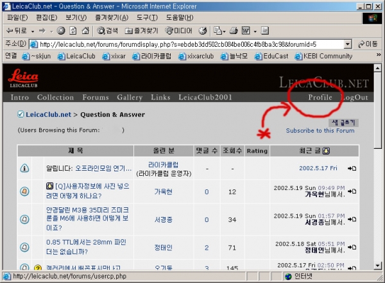Screen dimensions: 385x283
Task: Open the Collection navigation link
Action: pos(55,97)
